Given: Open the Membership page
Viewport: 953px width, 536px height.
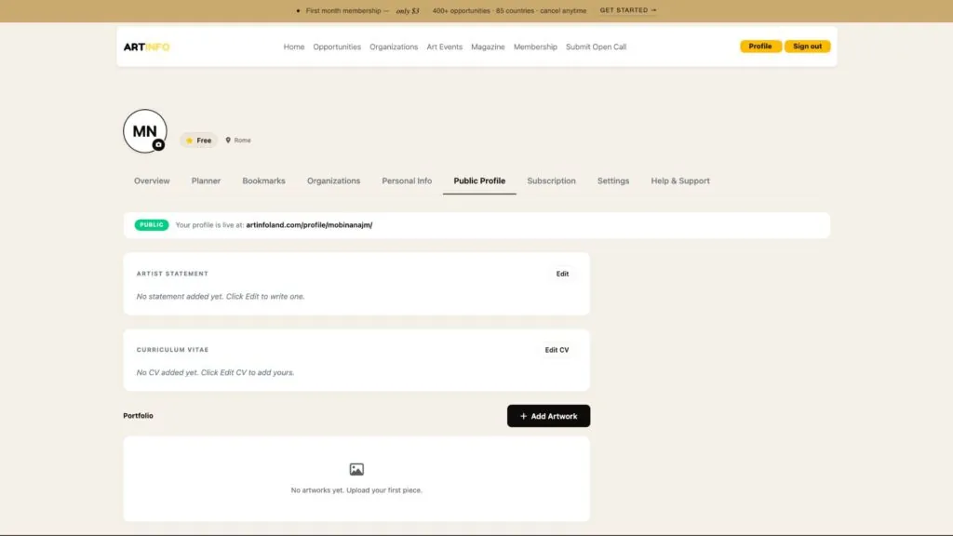Looking at the screenshot, I should pyautogui.click(x=535, y=47).
